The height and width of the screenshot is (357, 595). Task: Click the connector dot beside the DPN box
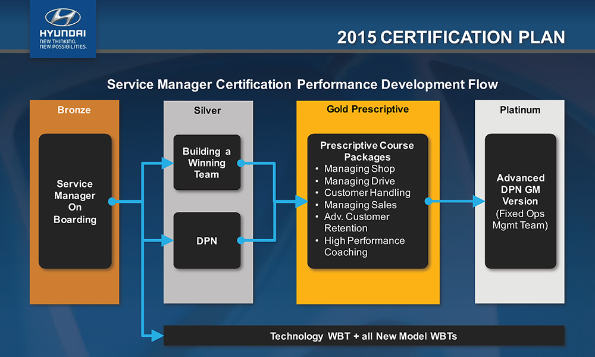[240, 241]
